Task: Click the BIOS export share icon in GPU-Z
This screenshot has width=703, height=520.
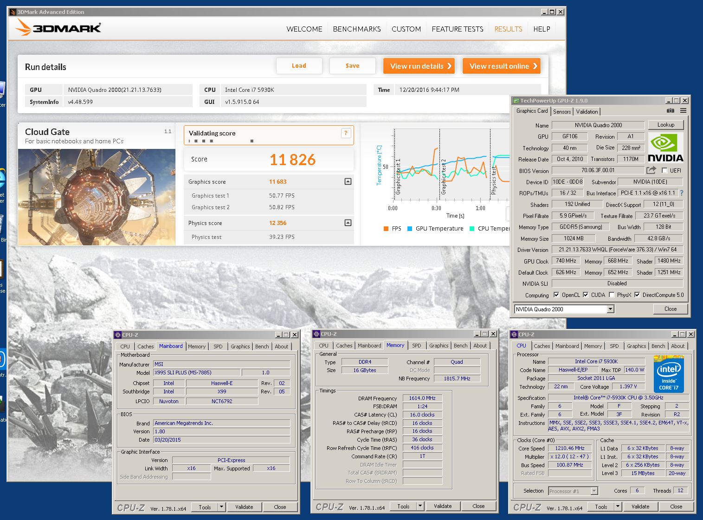Action: pos(651,170)
